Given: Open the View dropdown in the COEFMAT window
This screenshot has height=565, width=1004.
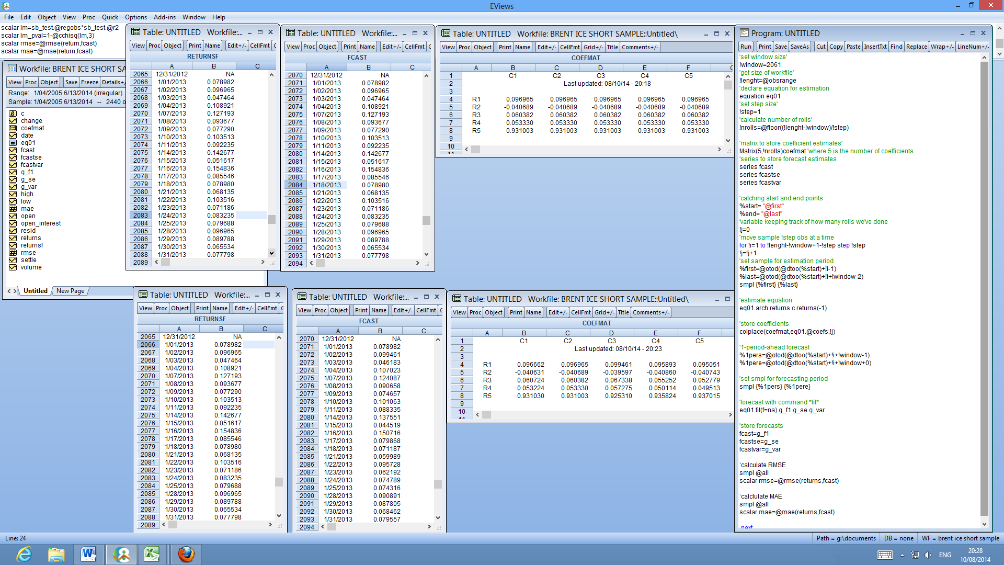Looking at the screenshot, I should 448,47.
